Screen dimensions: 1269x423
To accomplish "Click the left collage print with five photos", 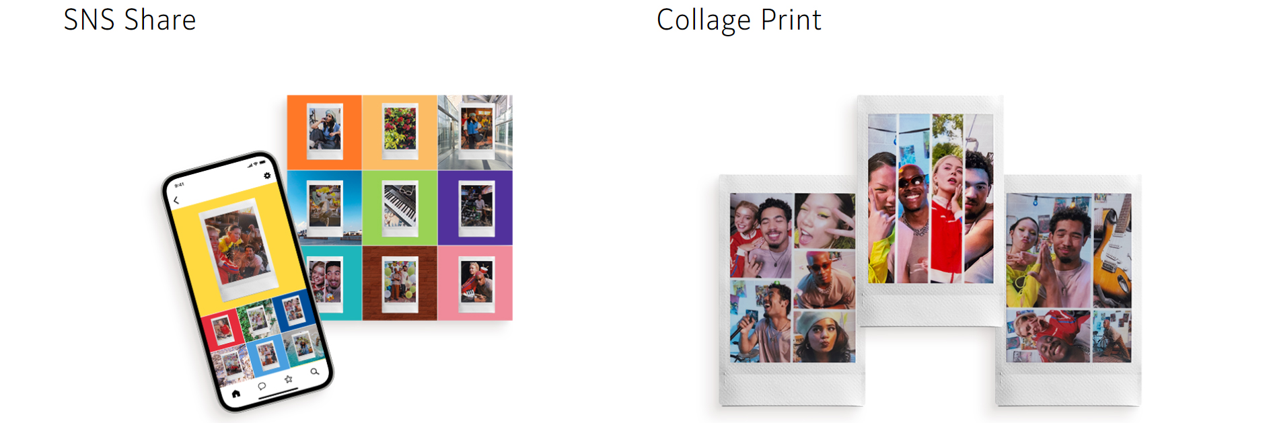I will point(792,291).
